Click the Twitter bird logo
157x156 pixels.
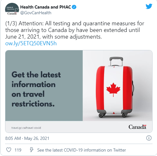[149, 6]
